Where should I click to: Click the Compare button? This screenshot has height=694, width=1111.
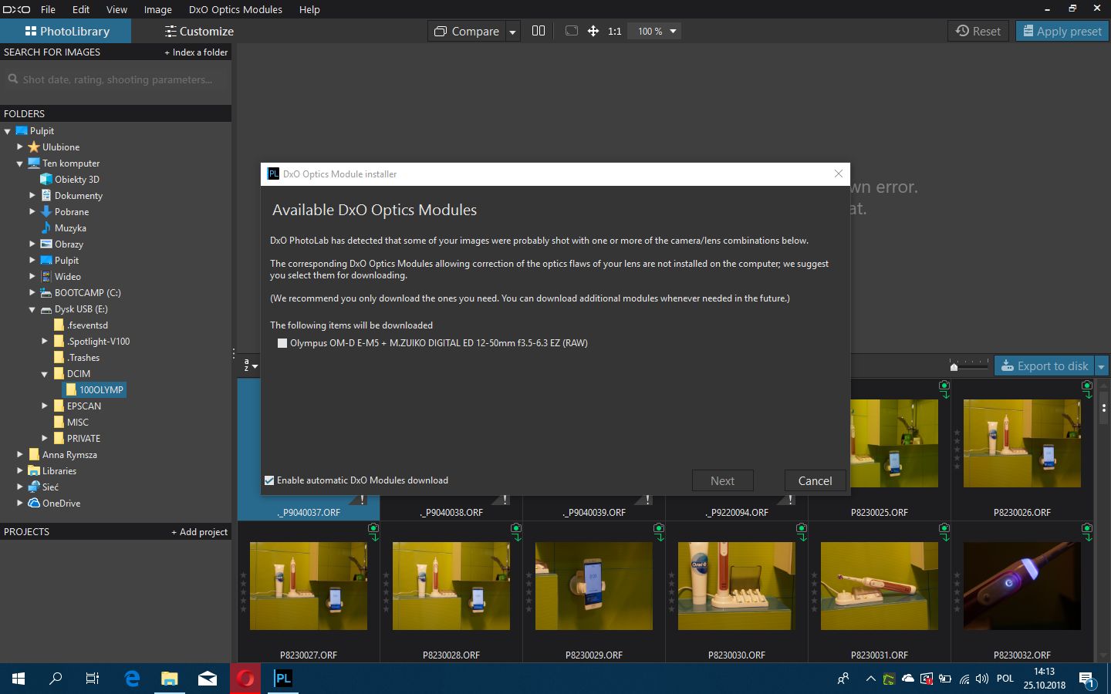[x=467, y=31]
